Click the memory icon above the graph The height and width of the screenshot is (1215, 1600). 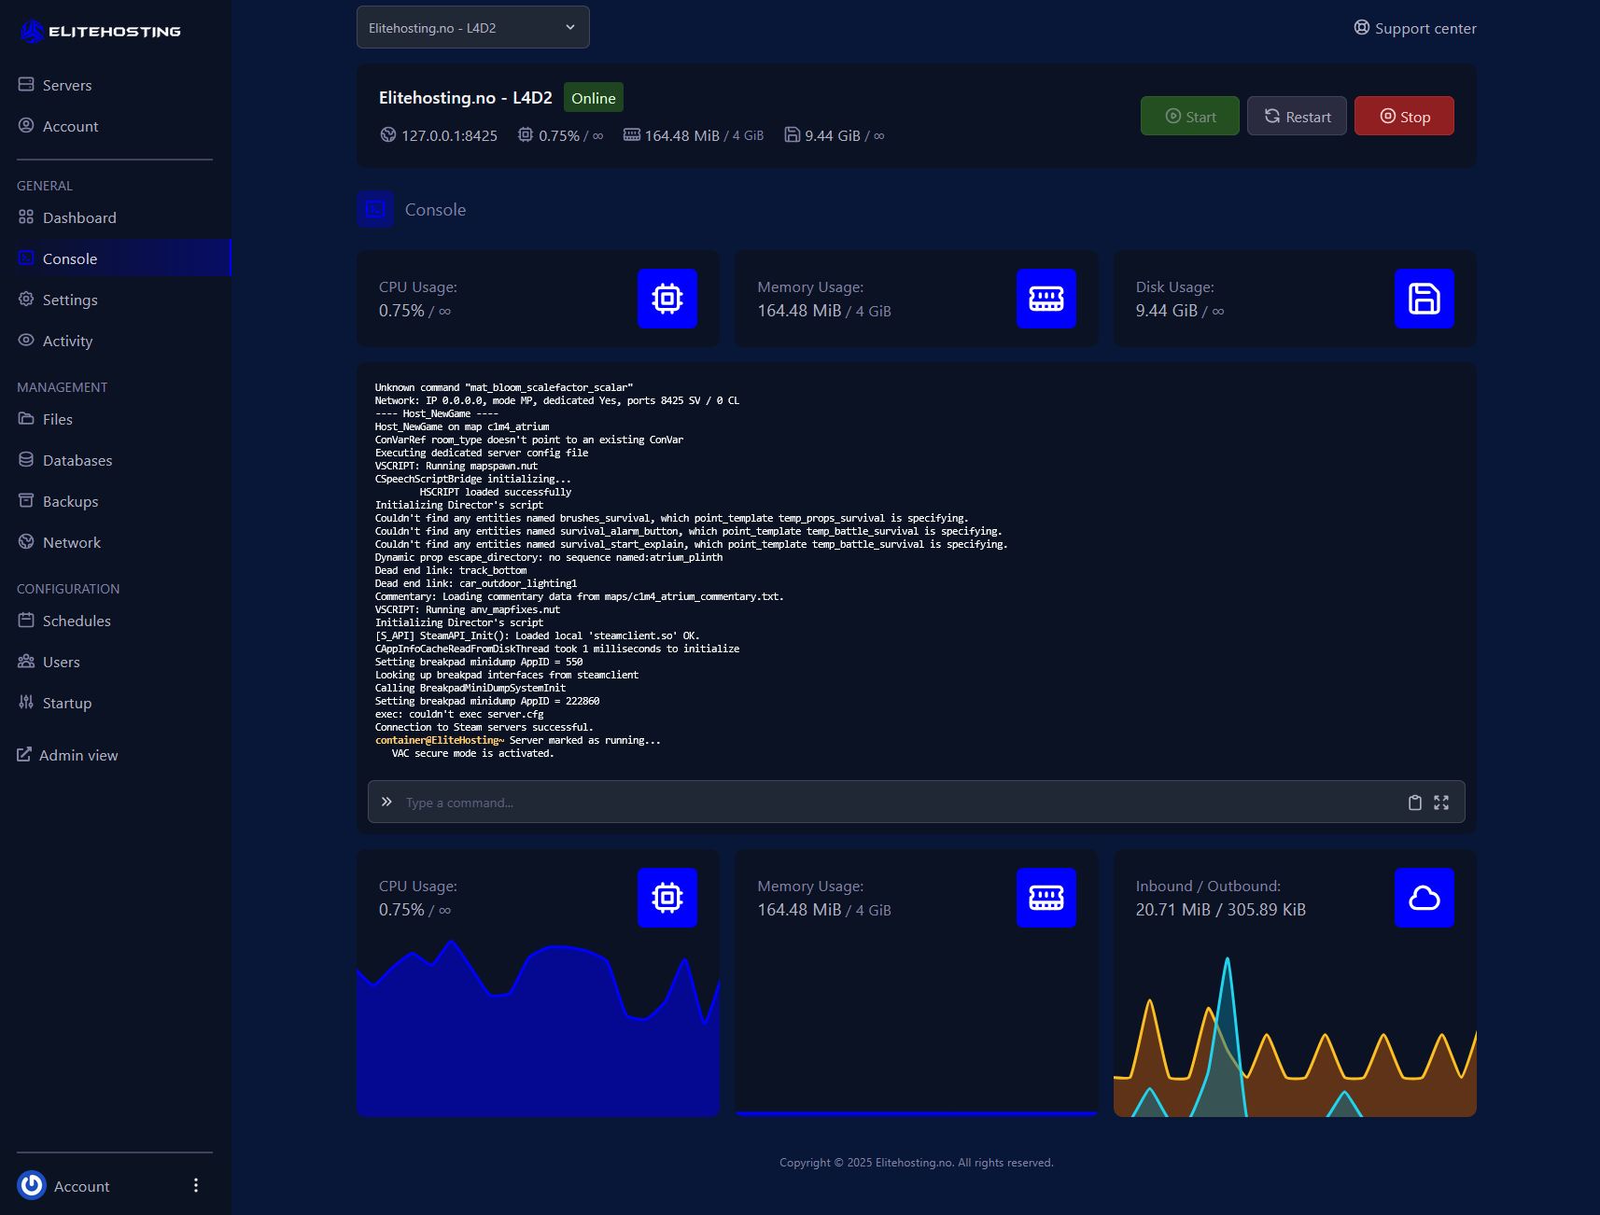tap(1046, 898)
